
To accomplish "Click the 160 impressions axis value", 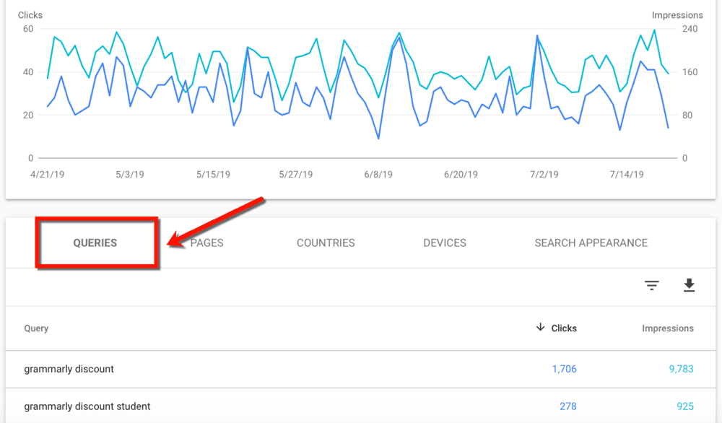I will point(690,71).
